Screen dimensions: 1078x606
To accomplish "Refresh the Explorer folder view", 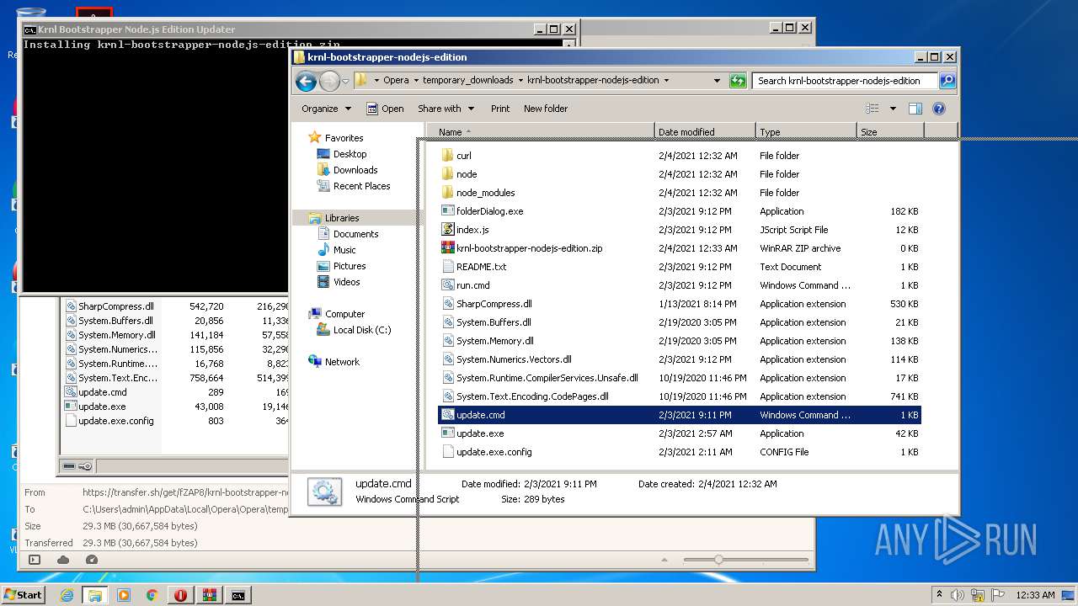I will [738, 81].
